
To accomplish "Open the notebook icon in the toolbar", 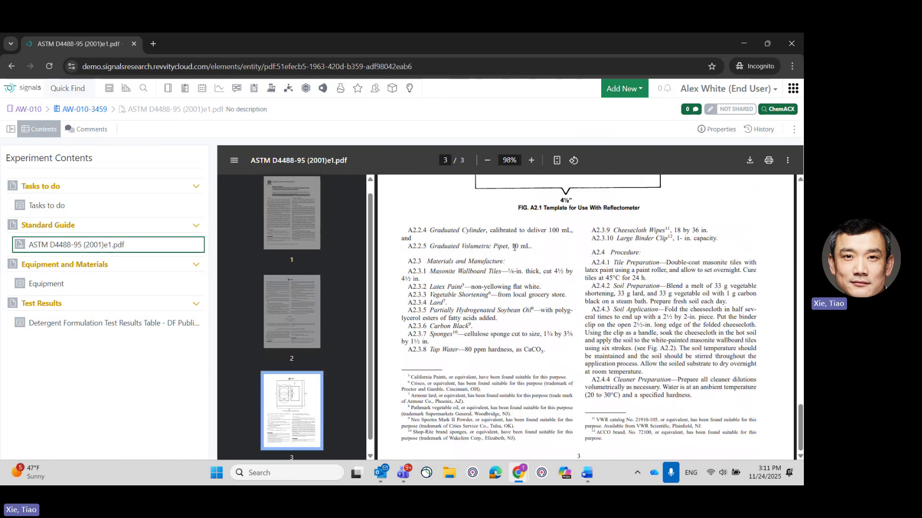I will click(168, 88).
